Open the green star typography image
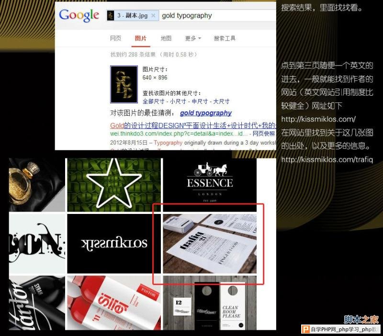This screenshot has width=383, height=336. coord(114,185)
